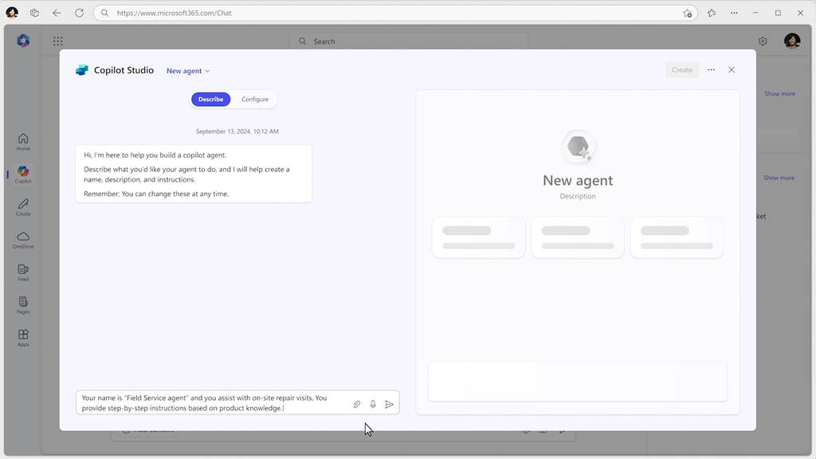The height and width of the screenshot is (459, 816).
Task: Open Copilot in the sidebar
Action: click(23, 175)
